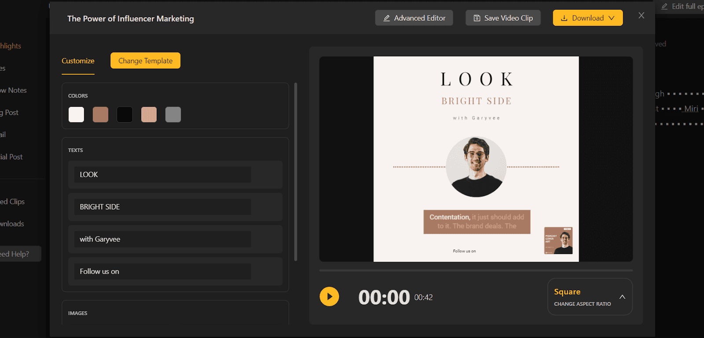704x338 pixels.
Task: Open the Download dropdown menu
Action: coord(587,18)
